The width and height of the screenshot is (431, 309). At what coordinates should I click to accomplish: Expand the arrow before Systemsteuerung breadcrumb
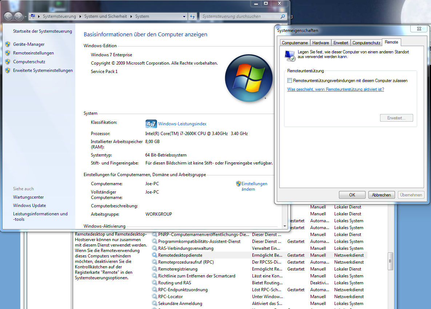click(39, 16)
